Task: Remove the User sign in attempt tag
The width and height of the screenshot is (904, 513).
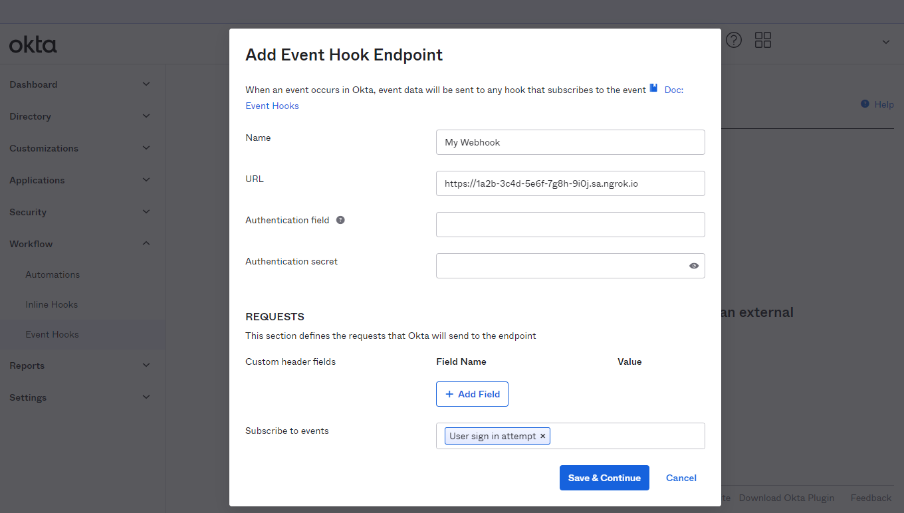Action: tap(543, 436)
